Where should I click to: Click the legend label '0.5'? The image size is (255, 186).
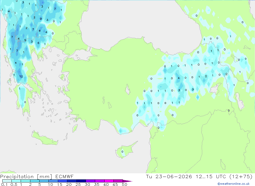pos(14,184)
